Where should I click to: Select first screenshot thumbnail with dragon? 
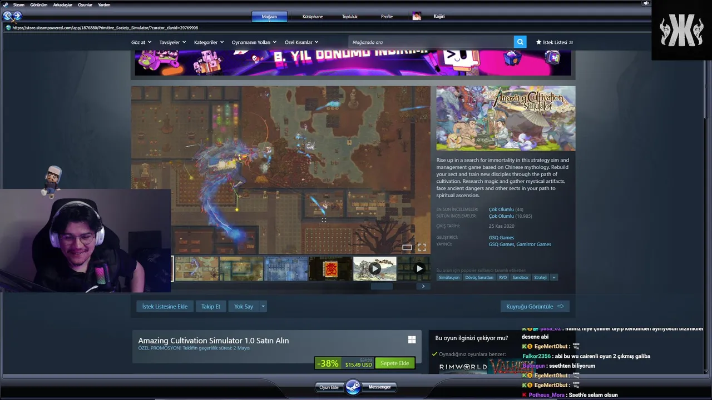197,268
